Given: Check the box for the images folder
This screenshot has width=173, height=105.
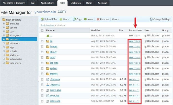Looking at the screenshot, I should pyautogui.click(x=42, y=47).
